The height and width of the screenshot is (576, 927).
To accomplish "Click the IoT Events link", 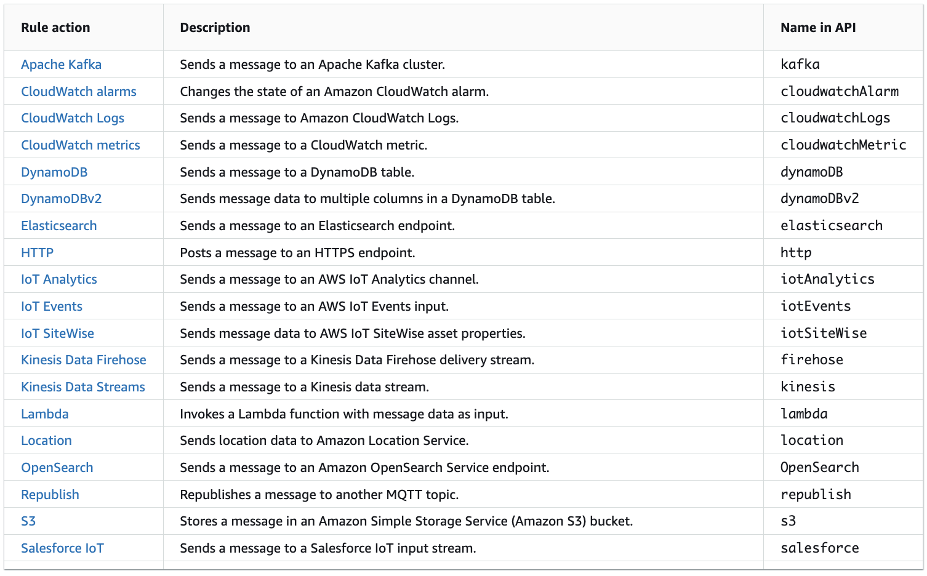I will pyautogui.click(x=51, y=306).
